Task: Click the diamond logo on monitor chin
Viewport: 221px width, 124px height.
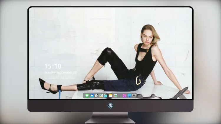Action: point(111,105)
